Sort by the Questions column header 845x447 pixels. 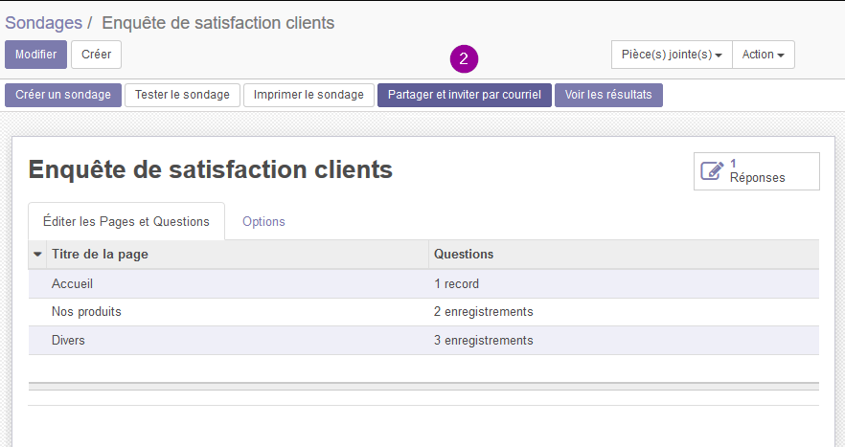click(x=464, y=255)
